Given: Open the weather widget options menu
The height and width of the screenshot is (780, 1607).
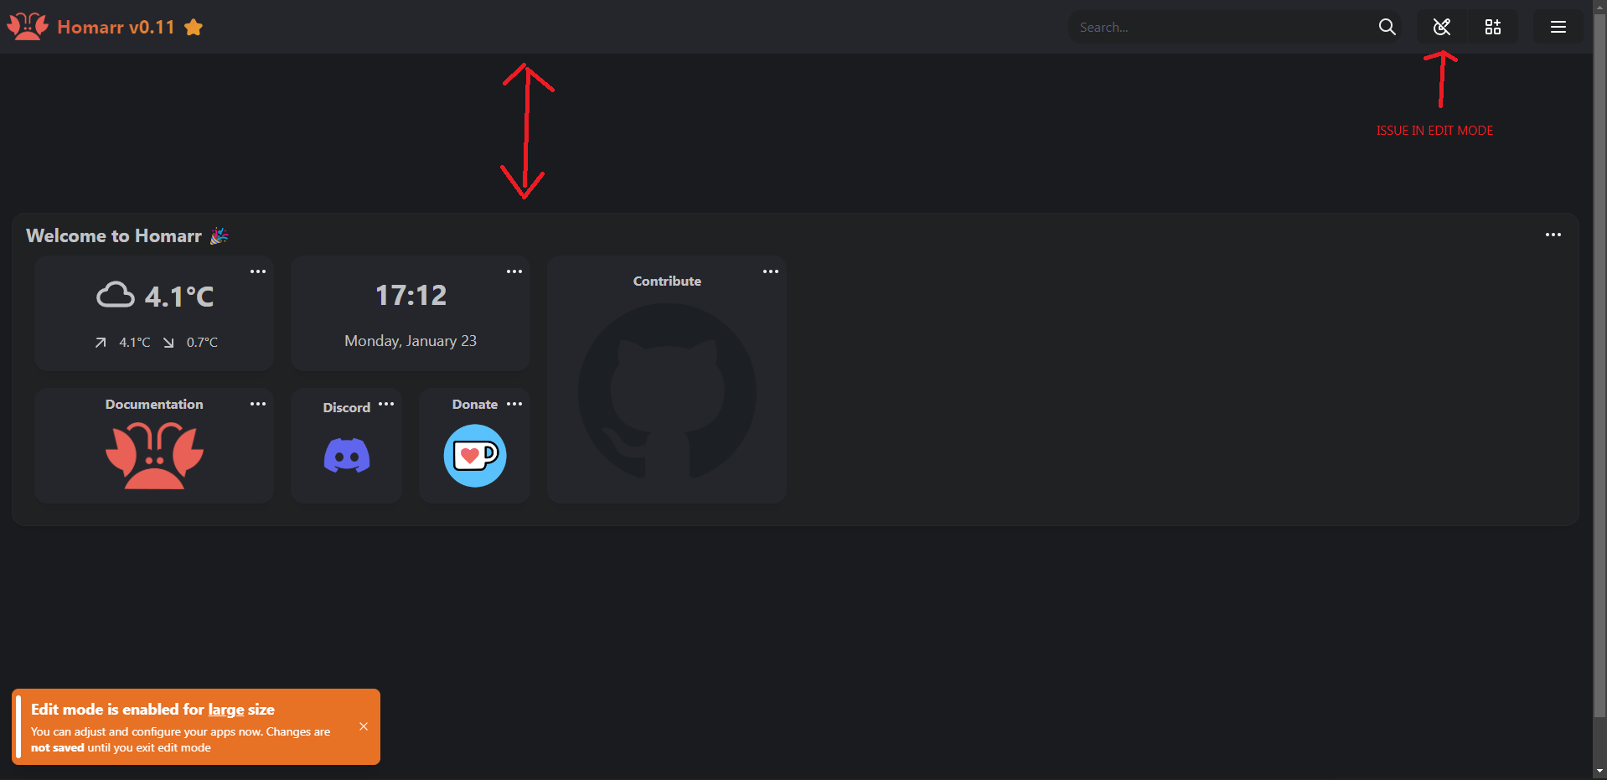Looking at the screenshot, I should point(257,271).
